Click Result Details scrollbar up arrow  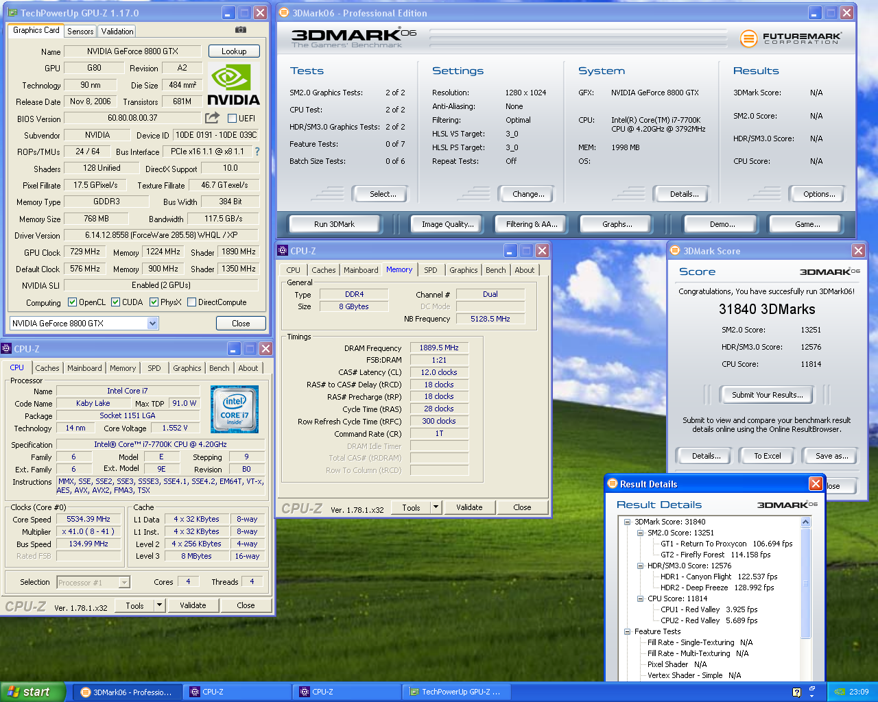(806, 522)
